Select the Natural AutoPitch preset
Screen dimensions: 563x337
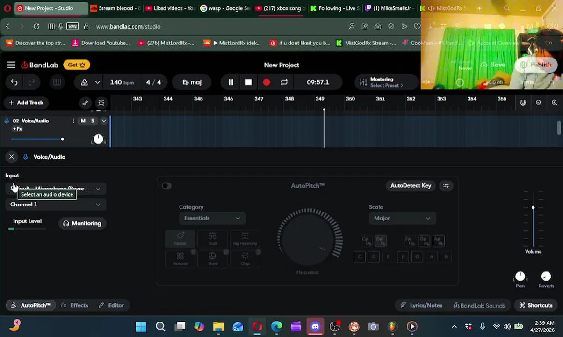(x=180, y=258)
